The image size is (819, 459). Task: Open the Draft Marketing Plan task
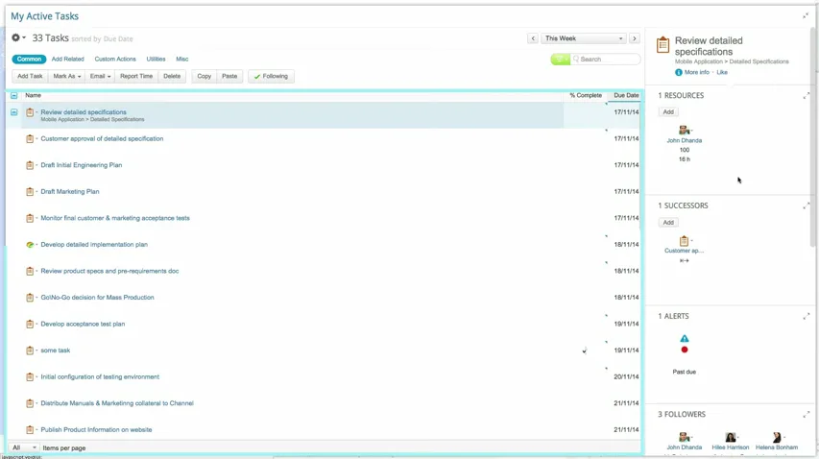(x=70, y=192)
